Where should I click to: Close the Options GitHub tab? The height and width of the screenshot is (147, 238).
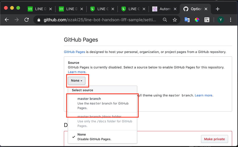(x=206, y=9)
